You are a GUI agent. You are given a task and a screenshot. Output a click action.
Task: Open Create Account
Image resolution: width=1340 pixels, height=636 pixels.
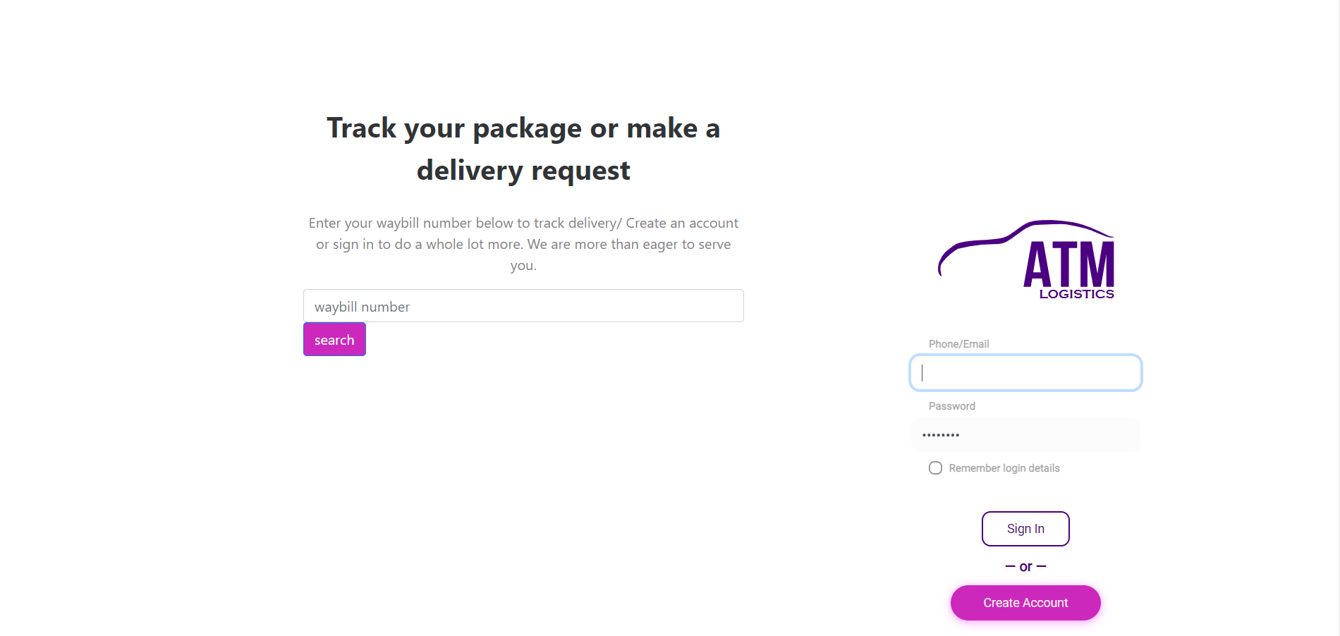[1025, 603]
